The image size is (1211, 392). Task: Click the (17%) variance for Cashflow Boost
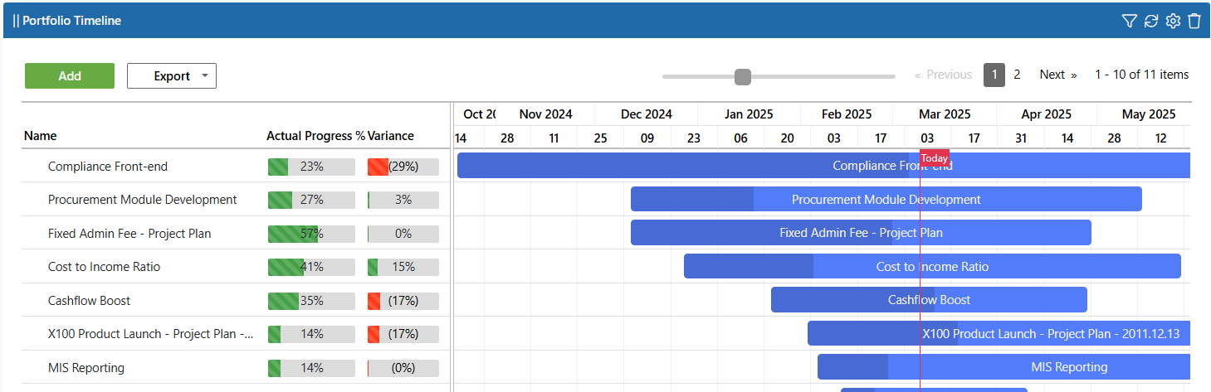pos(403,301)
